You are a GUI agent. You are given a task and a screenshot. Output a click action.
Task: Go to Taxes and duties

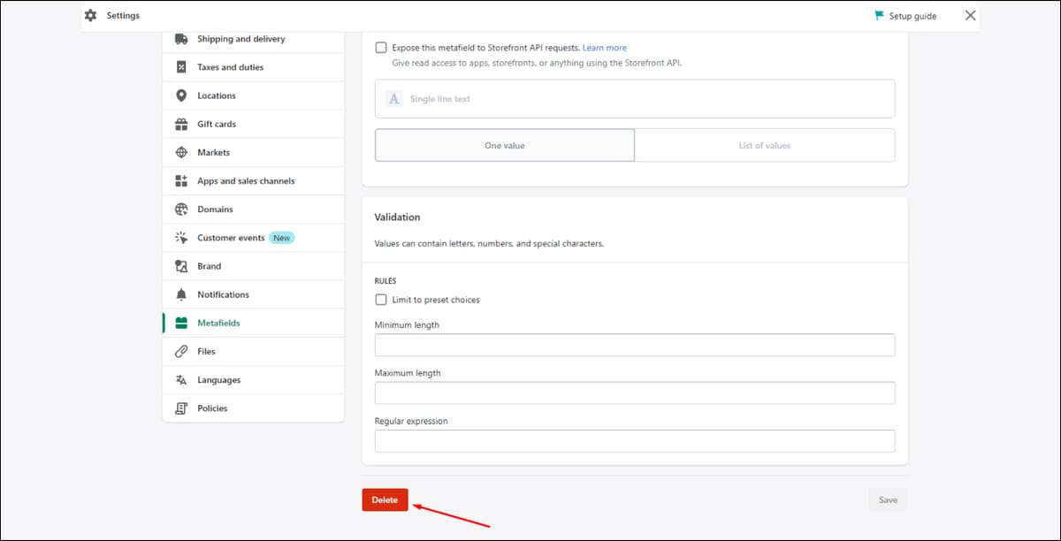[x=253, y=67]
